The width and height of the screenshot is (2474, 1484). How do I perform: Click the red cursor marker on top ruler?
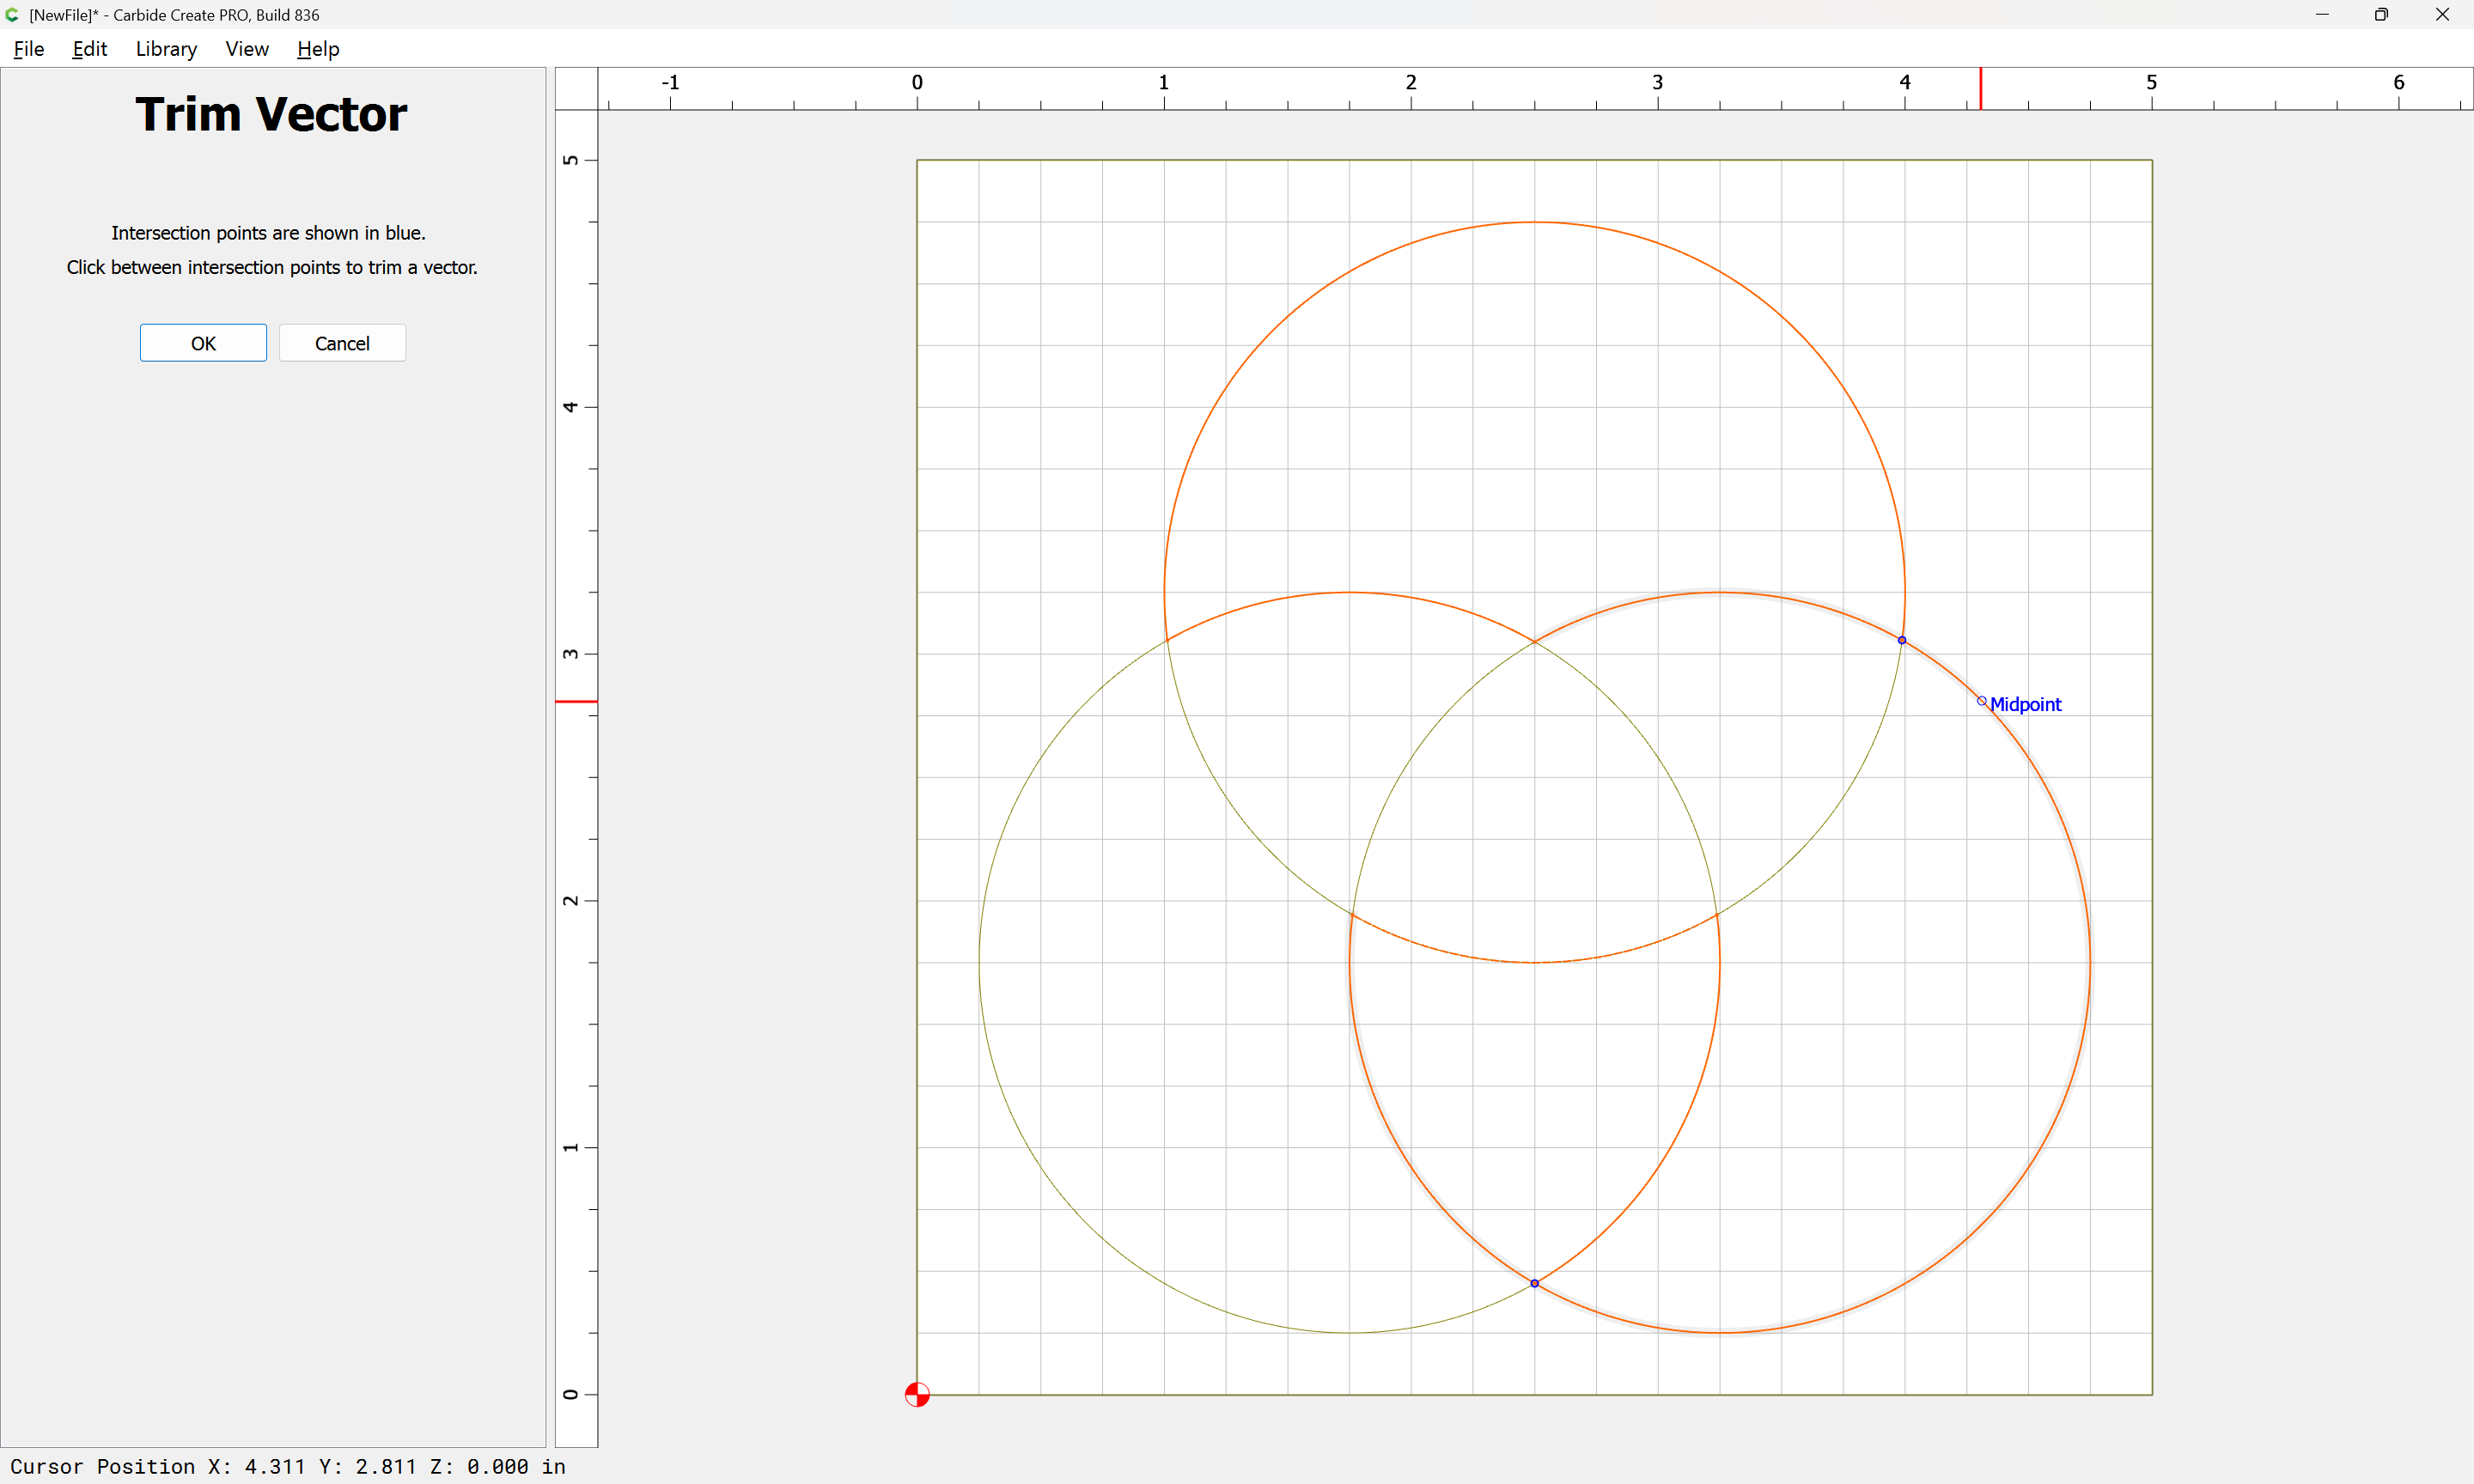tap(1980, 89)
